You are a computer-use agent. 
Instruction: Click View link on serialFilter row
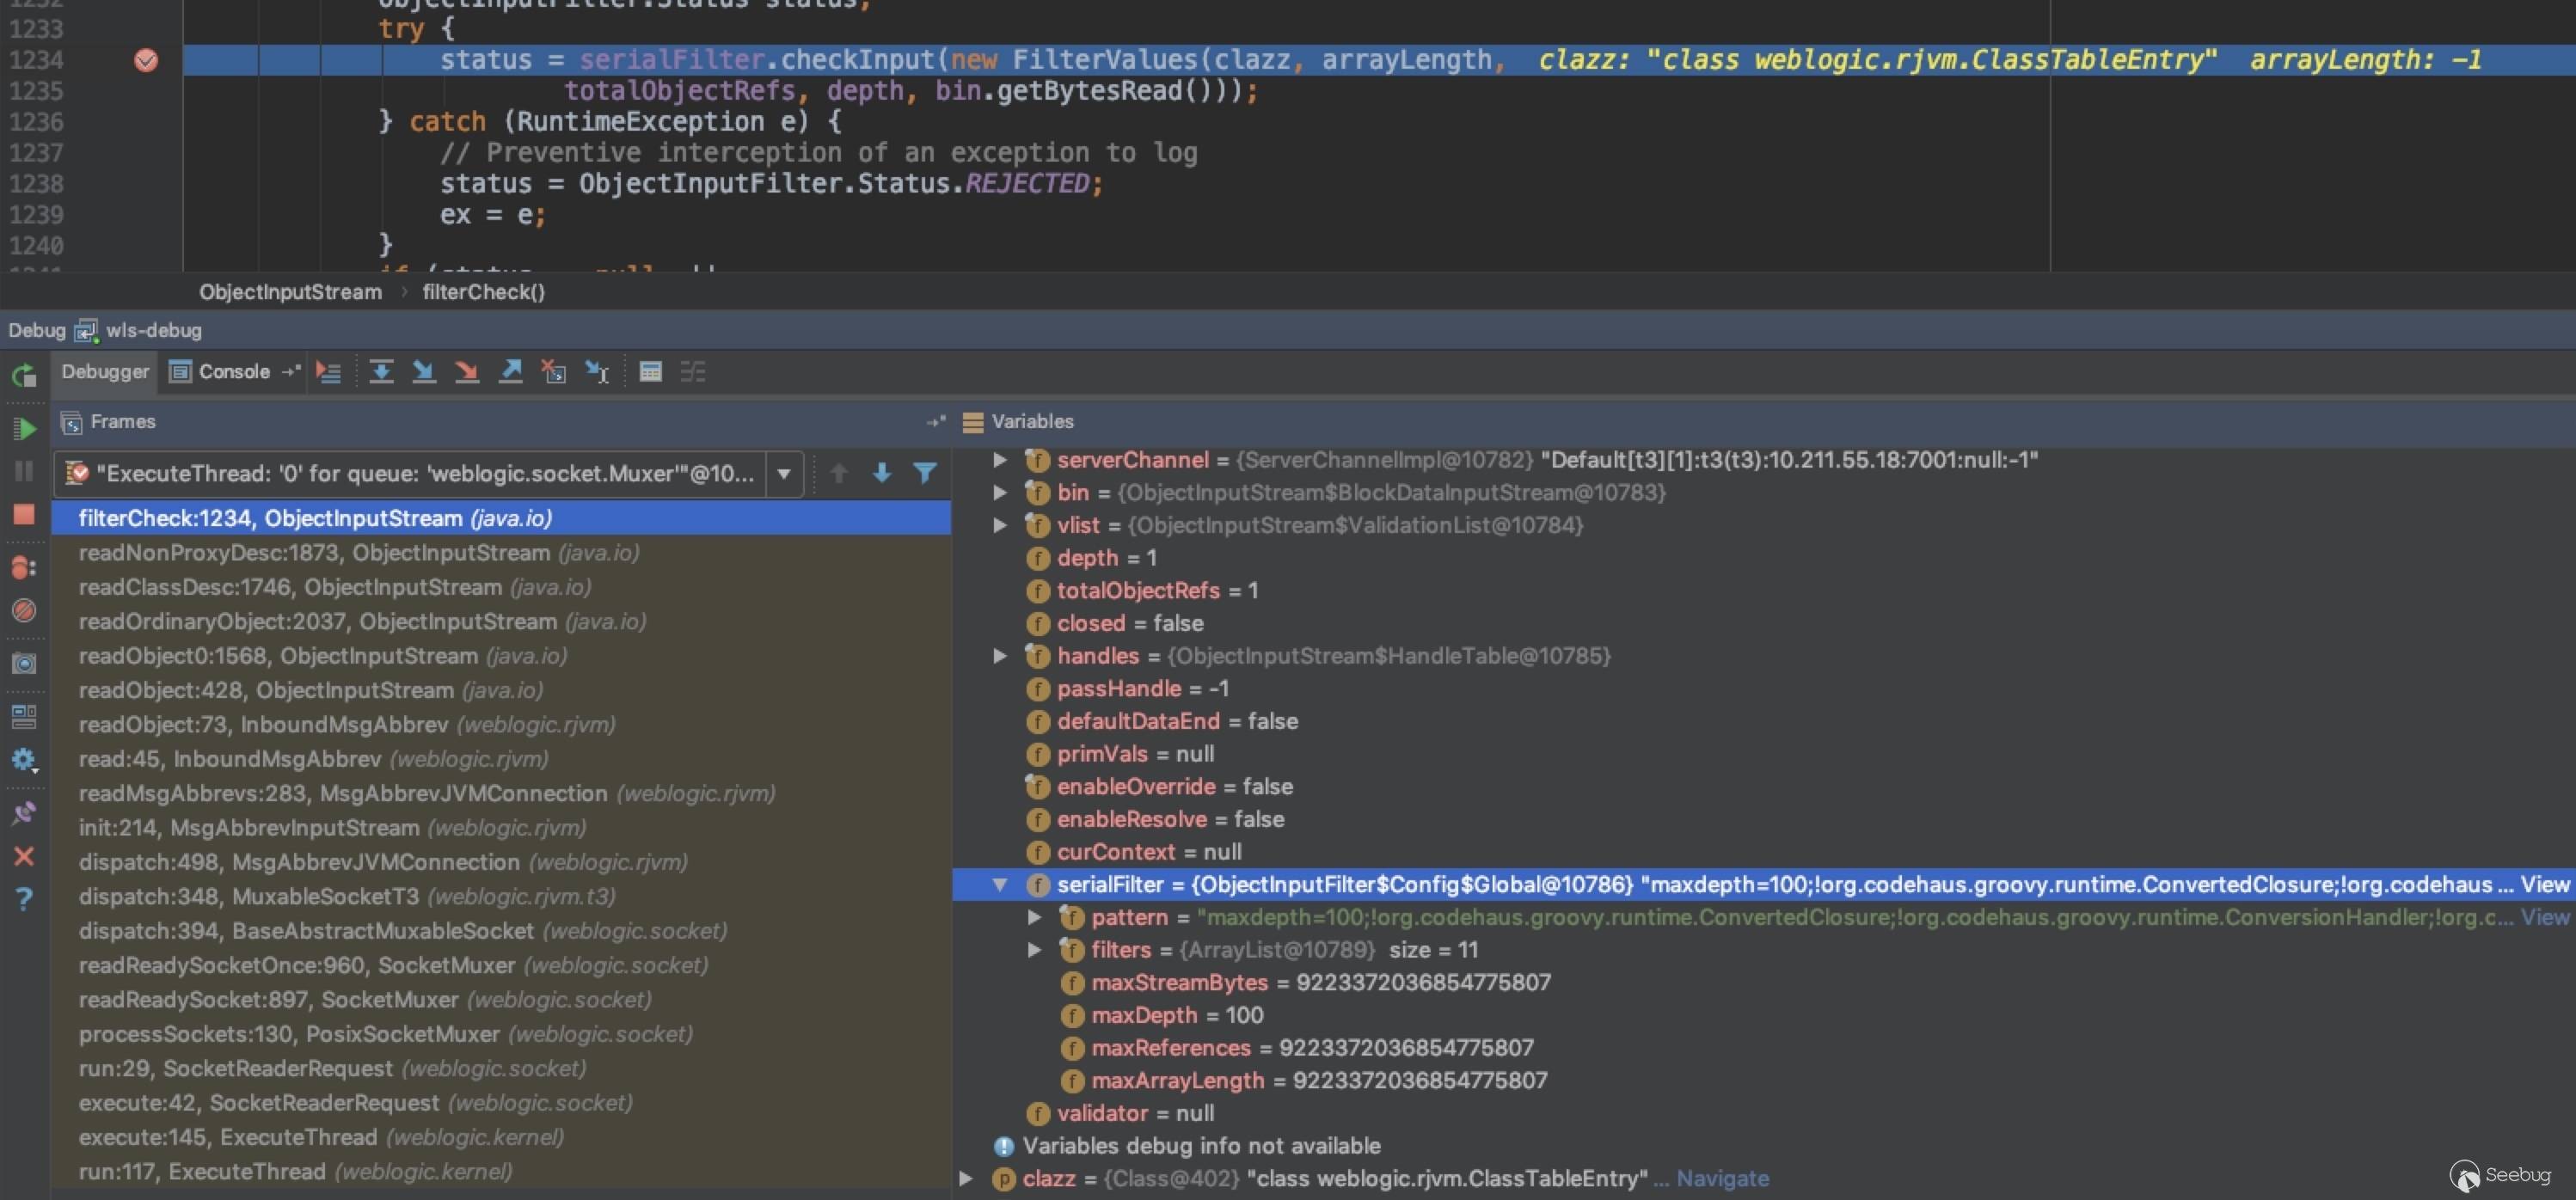(x=2544, y=885)
